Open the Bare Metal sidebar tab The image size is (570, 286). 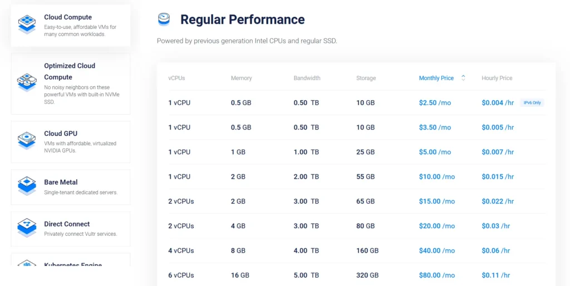coord(71,187)
